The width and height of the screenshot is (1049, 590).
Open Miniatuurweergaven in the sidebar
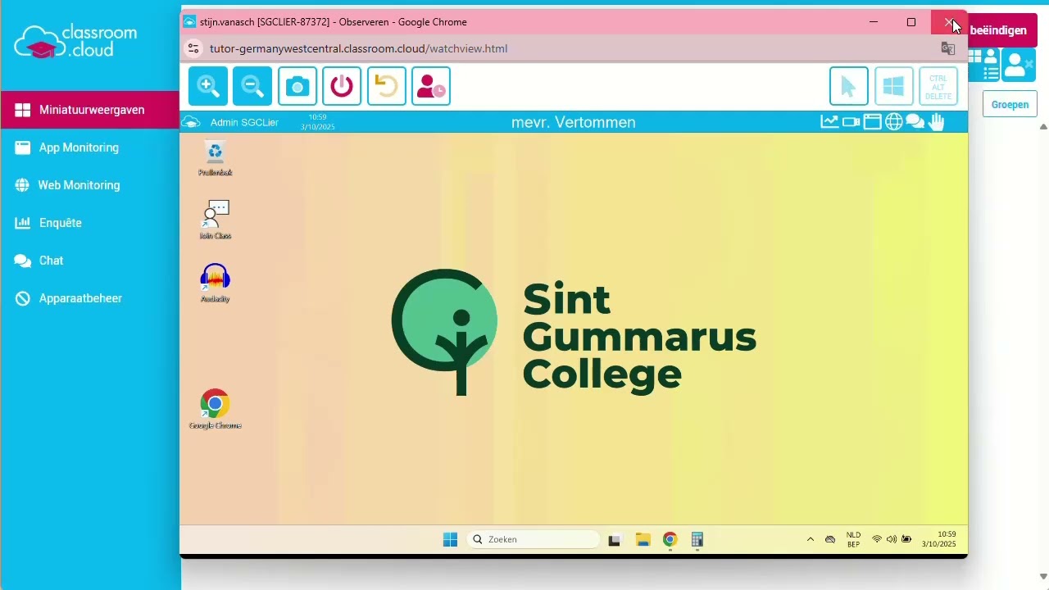[90, 110]
